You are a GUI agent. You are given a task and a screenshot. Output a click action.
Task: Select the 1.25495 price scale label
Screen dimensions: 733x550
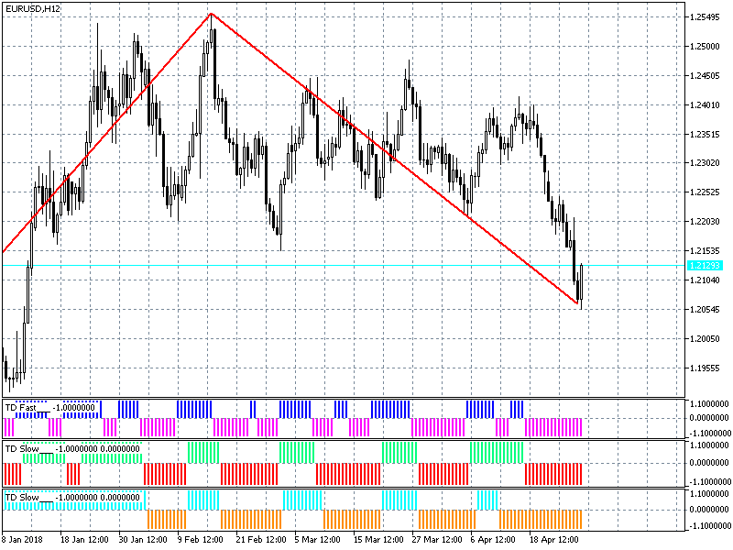click(x=705, y=17)
